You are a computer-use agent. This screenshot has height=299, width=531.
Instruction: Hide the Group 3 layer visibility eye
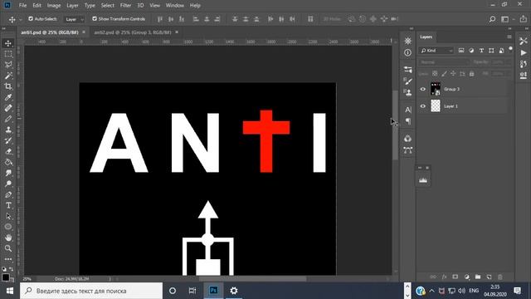point(422,89)
